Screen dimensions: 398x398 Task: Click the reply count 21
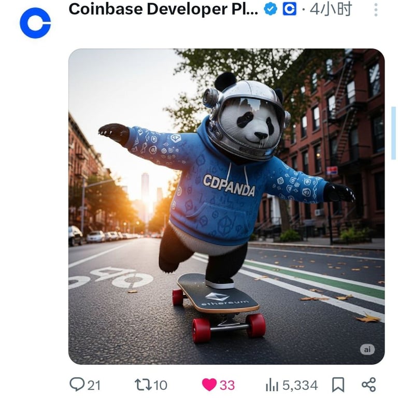point(94,385)
